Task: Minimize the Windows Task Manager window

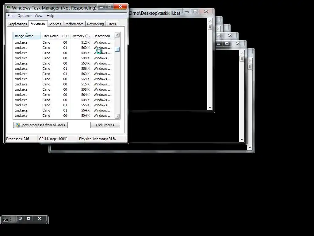Action: tap(101, 7)
